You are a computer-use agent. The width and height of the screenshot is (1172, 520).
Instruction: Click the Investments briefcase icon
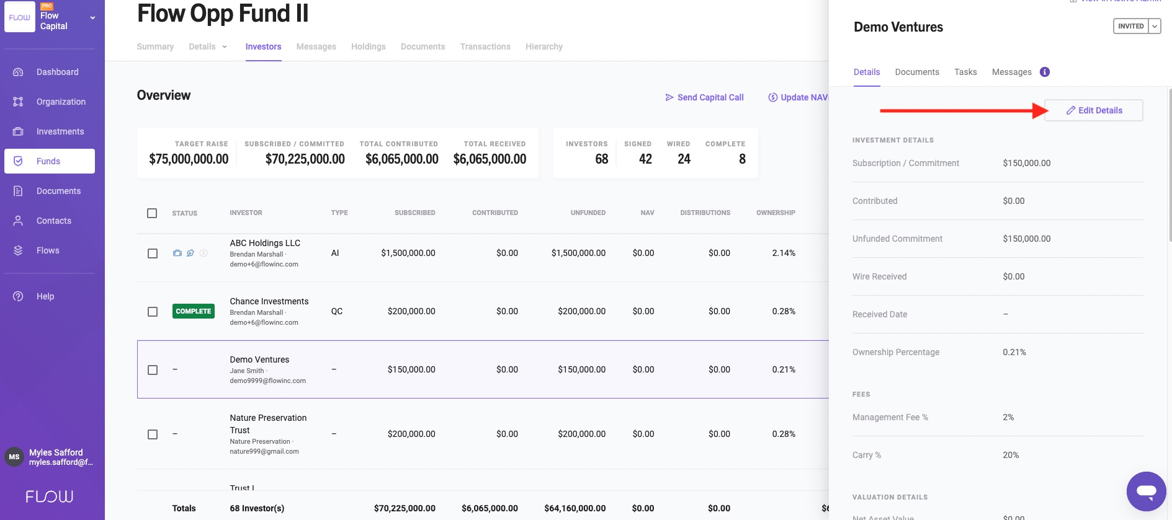[18, 131]
